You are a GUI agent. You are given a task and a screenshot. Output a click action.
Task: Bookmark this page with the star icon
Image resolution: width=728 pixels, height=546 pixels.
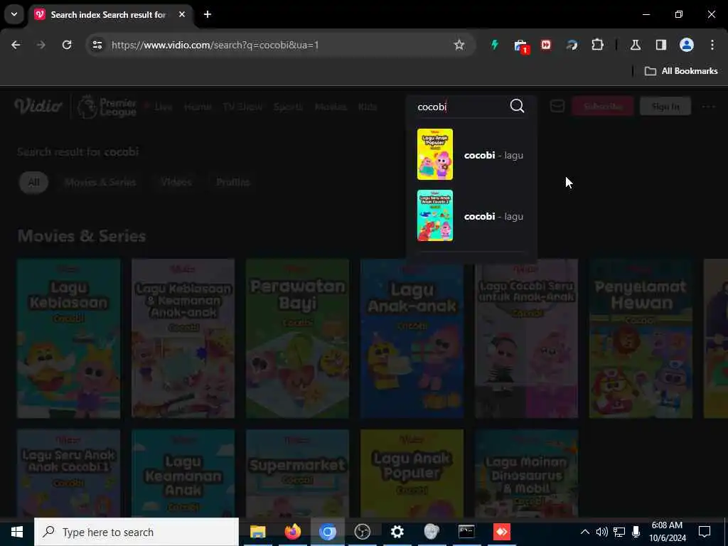pos(459,45)
